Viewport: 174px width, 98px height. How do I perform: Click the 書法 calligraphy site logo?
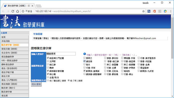click(10, 21)
